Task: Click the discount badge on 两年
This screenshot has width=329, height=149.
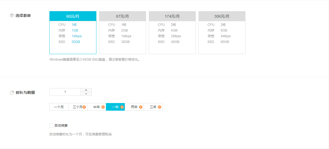Action: (x=141, y=107)
